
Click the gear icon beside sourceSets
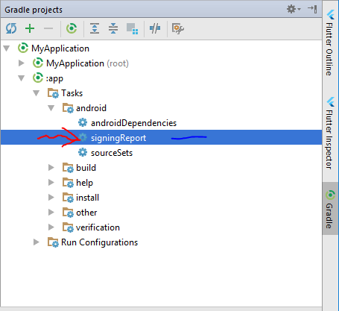(83, 152)
